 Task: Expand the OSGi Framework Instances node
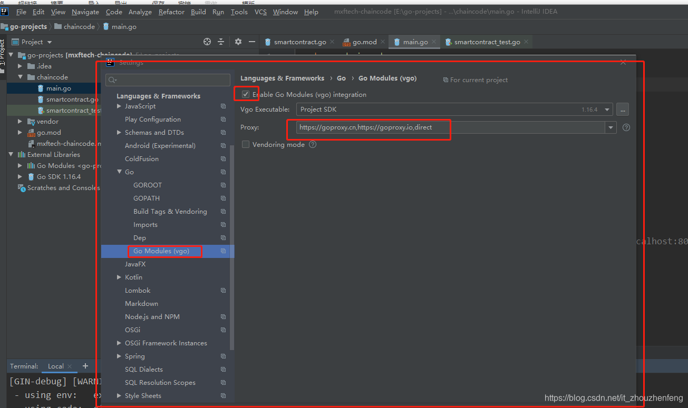tap(119, 343)
